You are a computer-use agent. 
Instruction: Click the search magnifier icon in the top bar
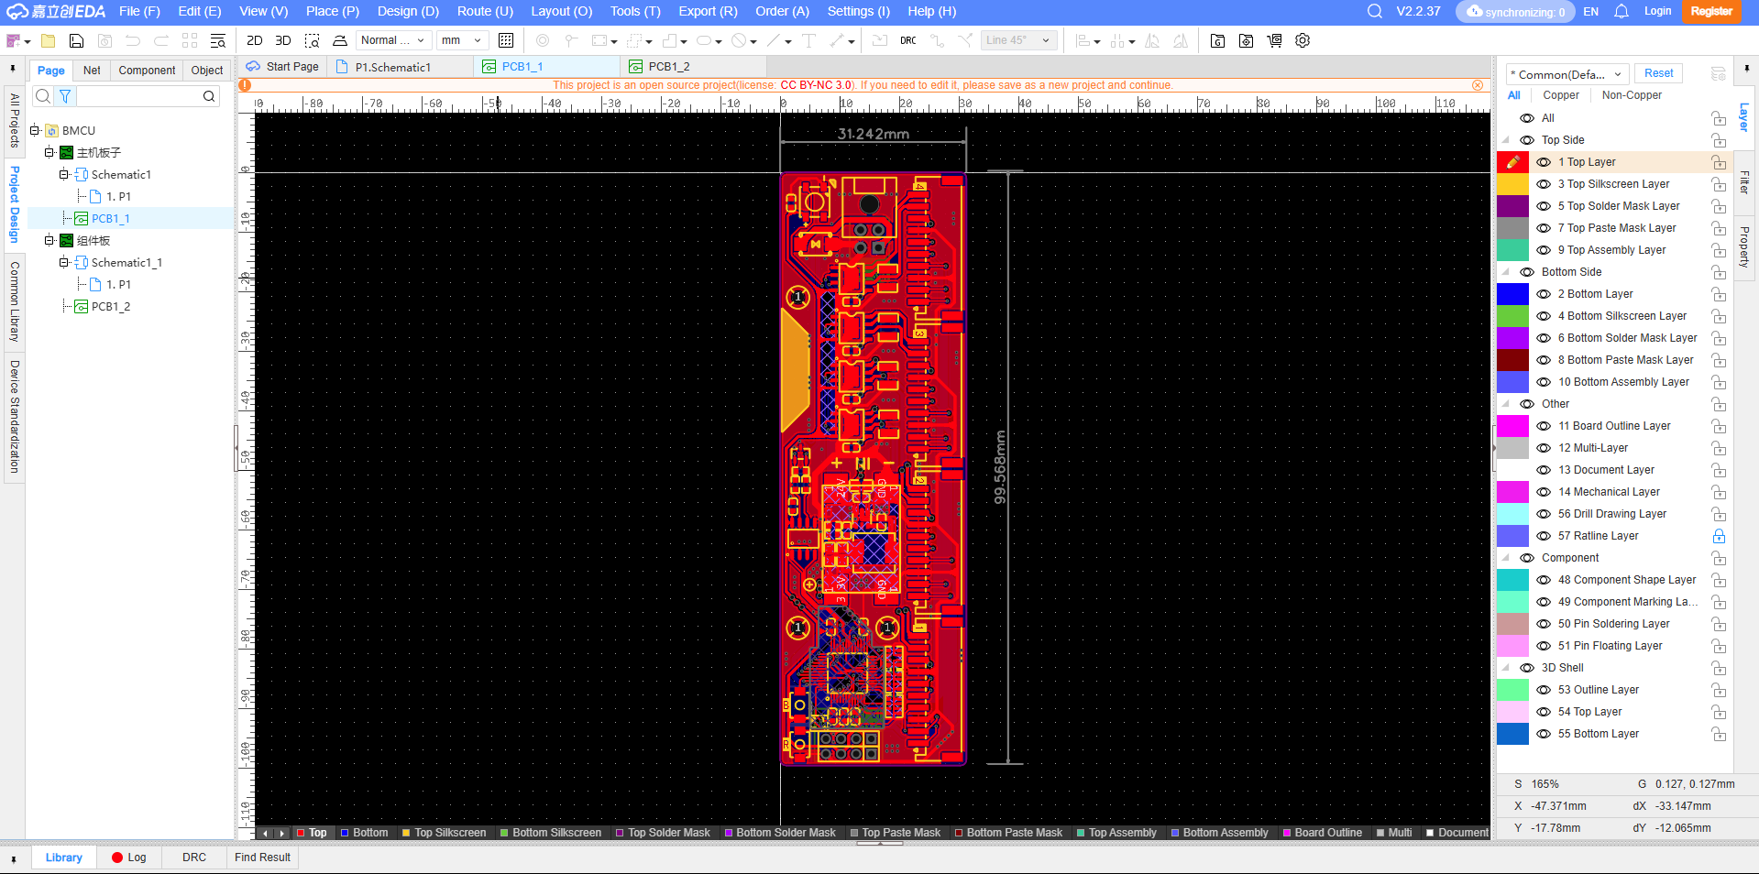(1375, 11)
